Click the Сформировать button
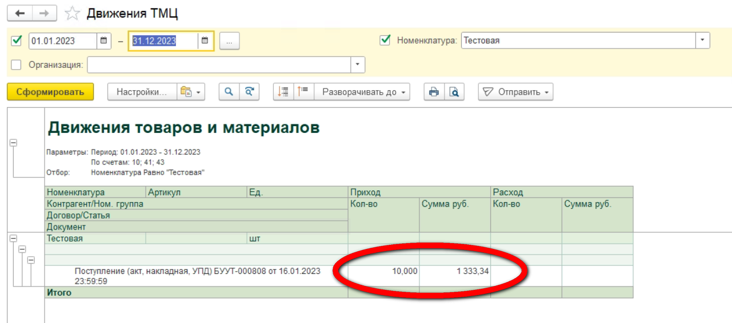The width and height of the screenshot is (732, 323). [50, 92]
